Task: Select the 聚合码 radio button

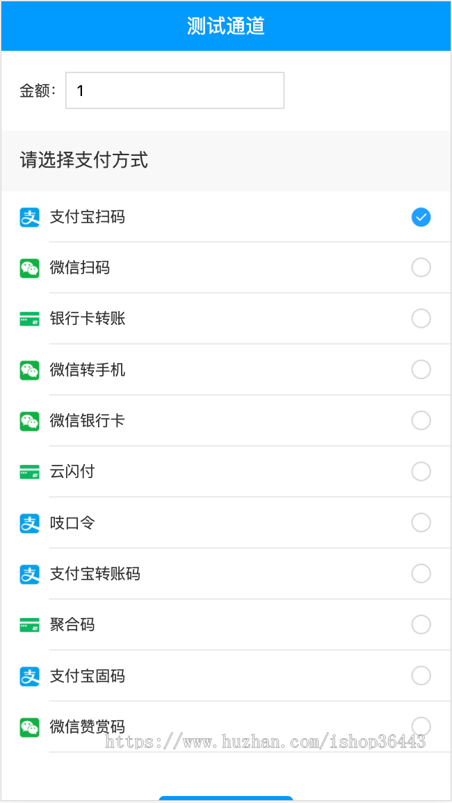Action: pyautogui.click(x=421, y=624)
